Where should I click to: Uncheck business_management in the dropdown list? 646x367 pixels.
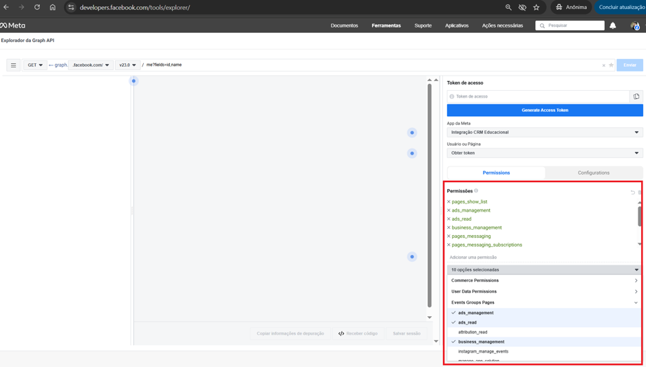543,342
